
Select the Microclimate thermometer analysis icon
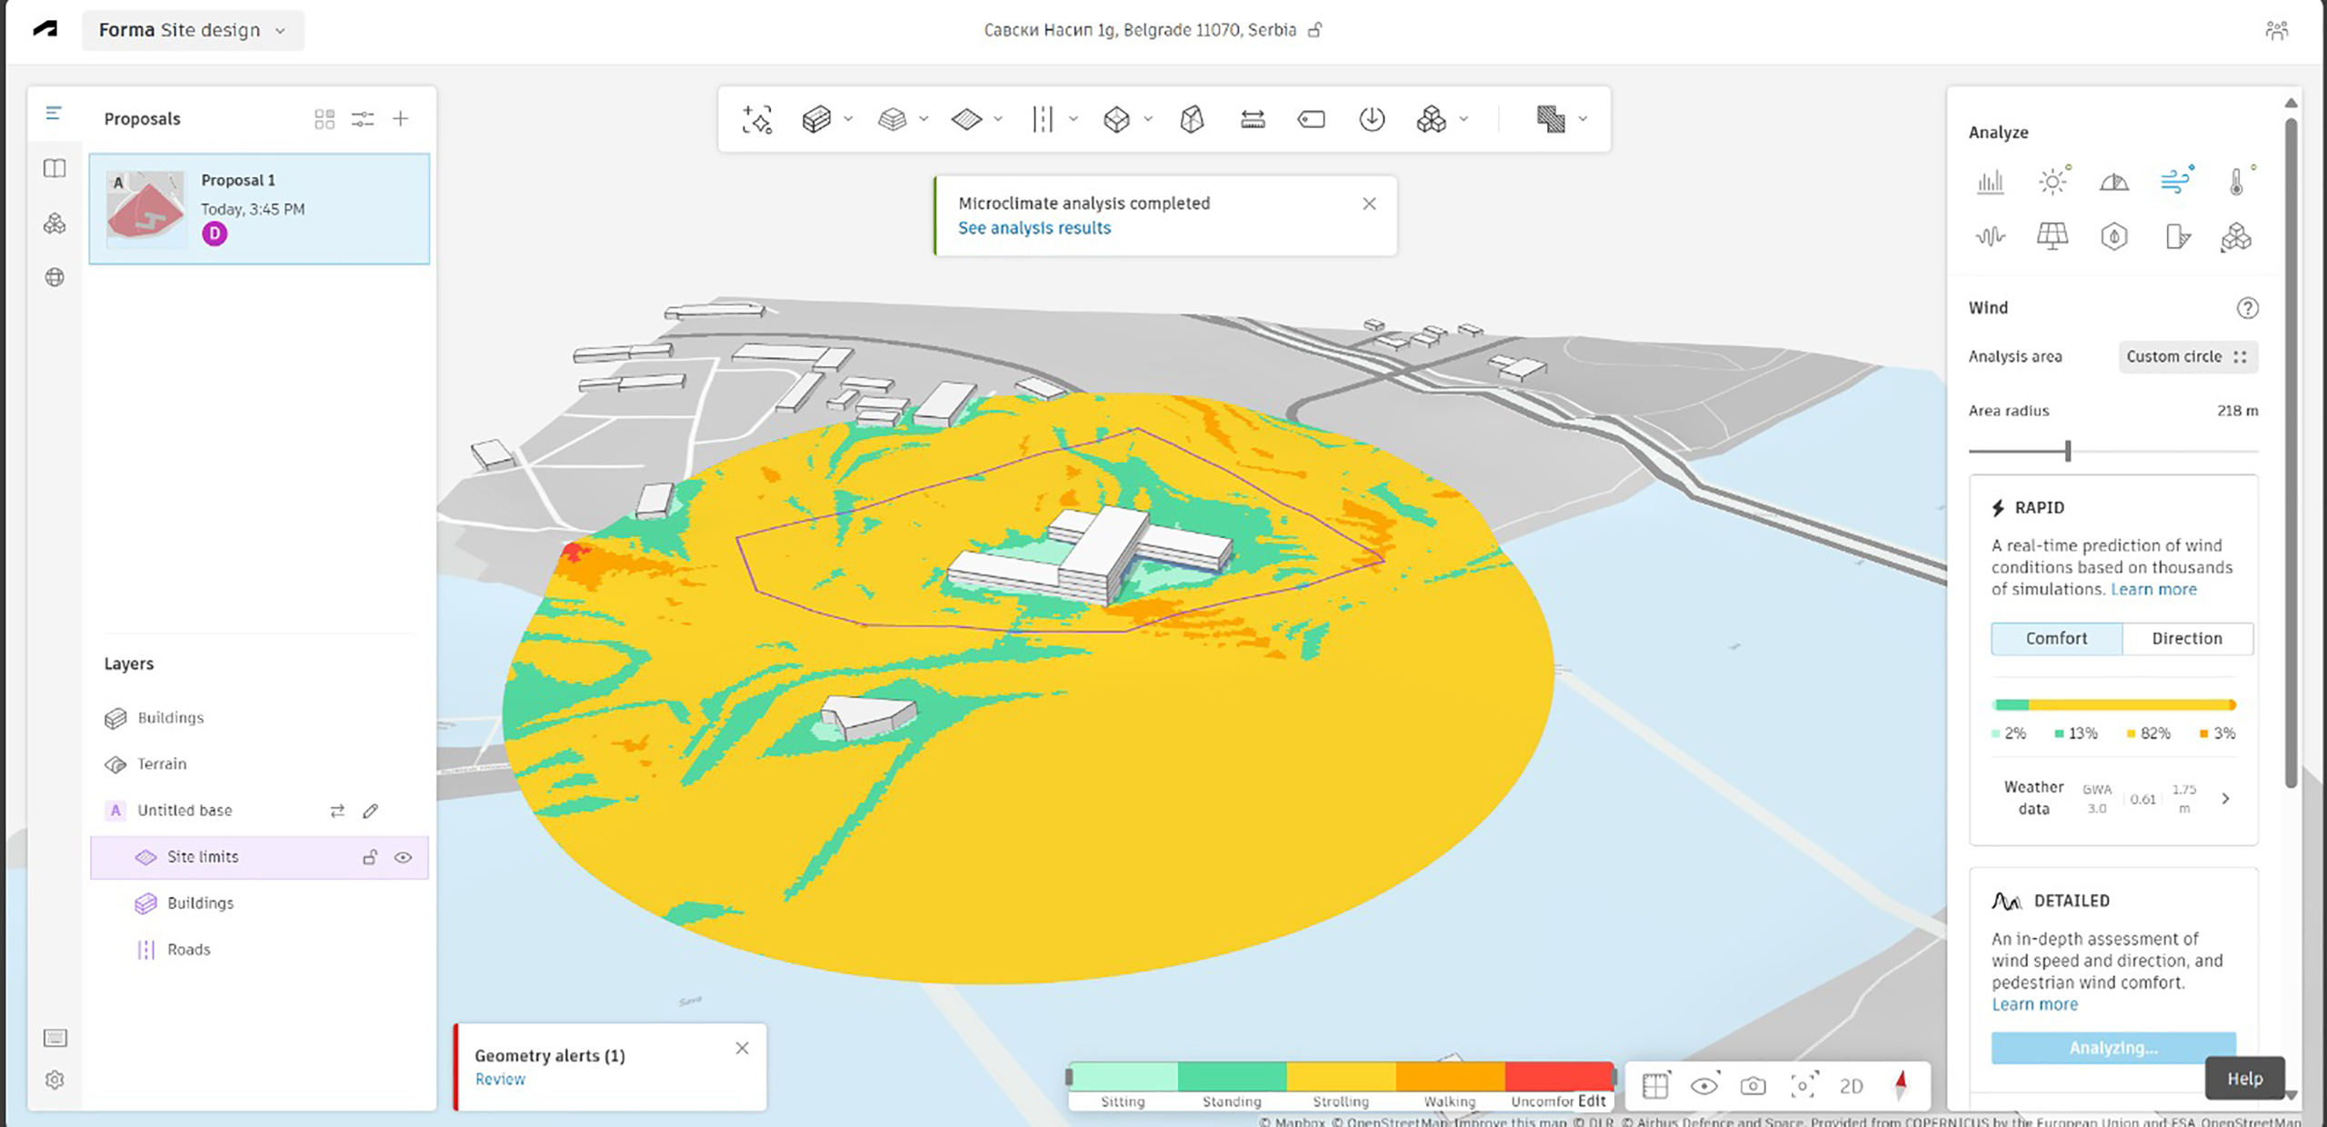(x=2237, y=182)
